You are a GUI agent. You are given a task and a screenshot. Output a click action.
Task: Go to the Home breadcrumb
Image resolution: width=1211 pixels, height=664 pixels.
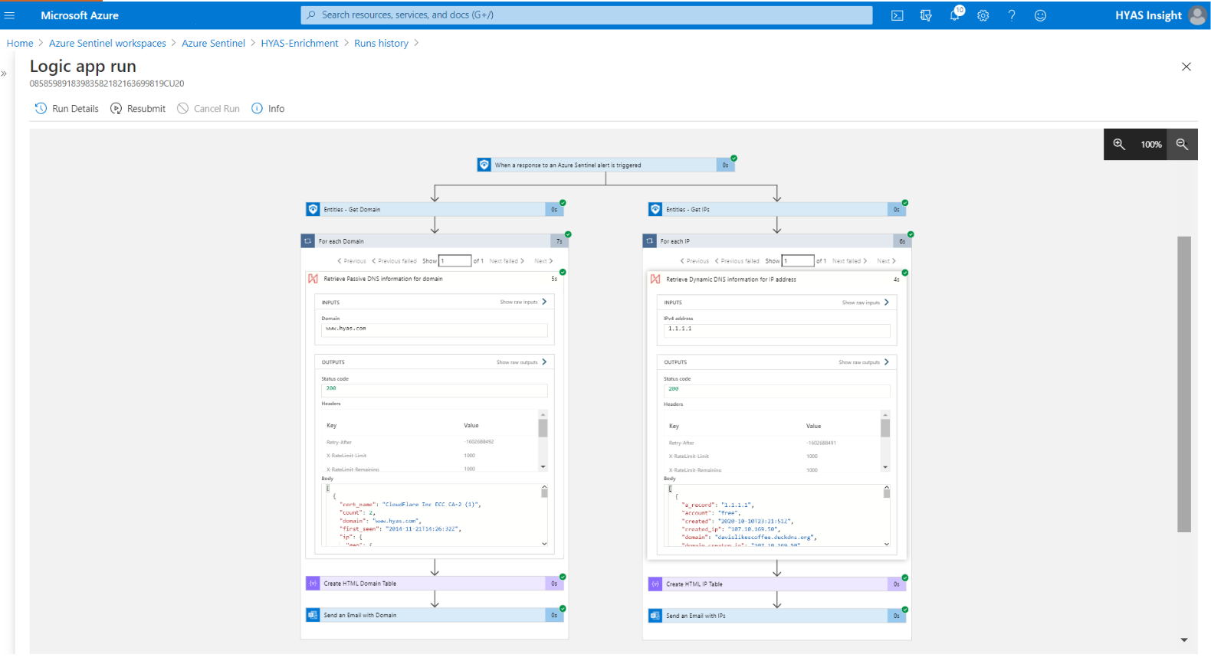click(20, 44)
